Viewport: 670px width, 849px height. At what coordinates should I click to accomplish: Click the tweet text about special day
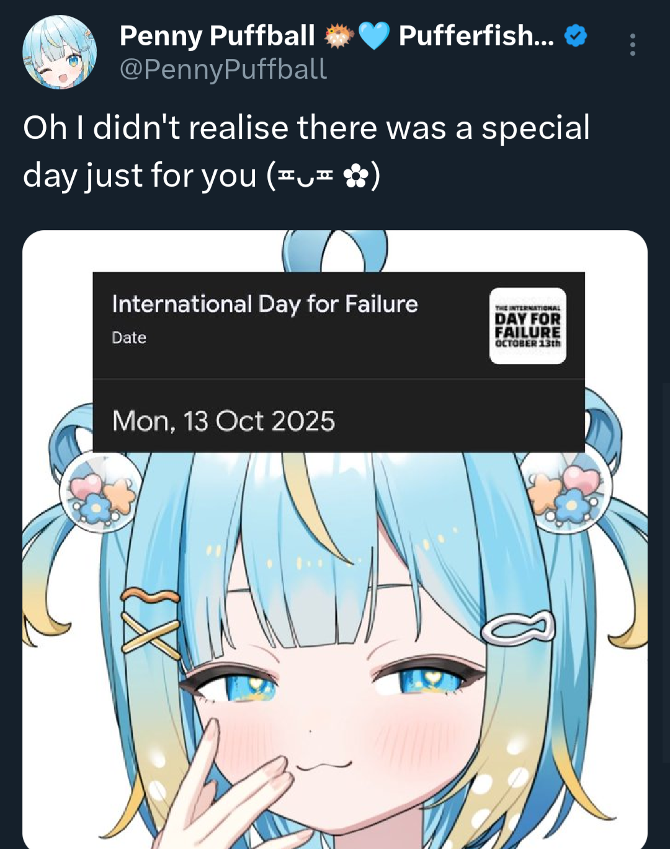pos(307,151)
